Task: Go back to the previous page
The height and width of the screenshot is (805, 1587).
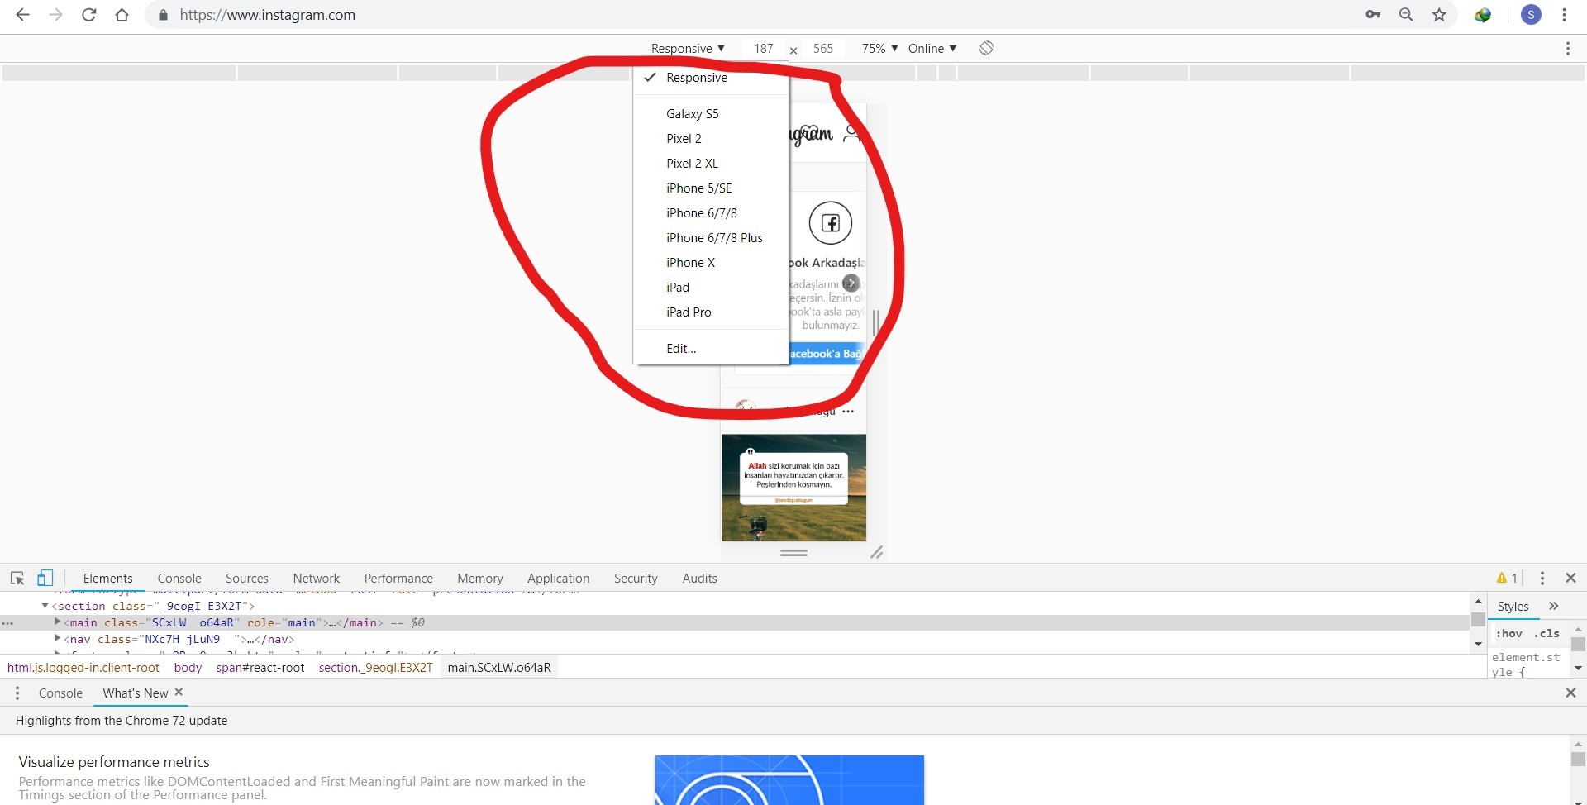Action: [x=22, y=15]
